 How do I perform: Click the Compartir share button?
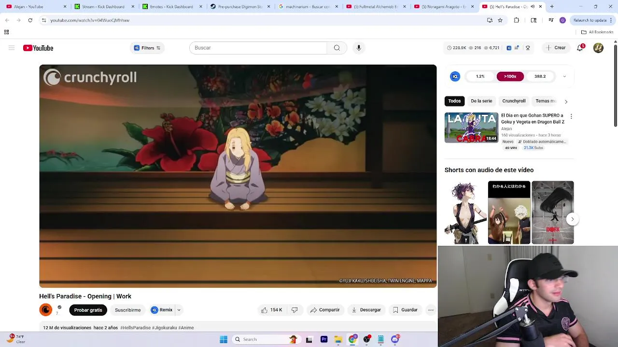(325, 310)
